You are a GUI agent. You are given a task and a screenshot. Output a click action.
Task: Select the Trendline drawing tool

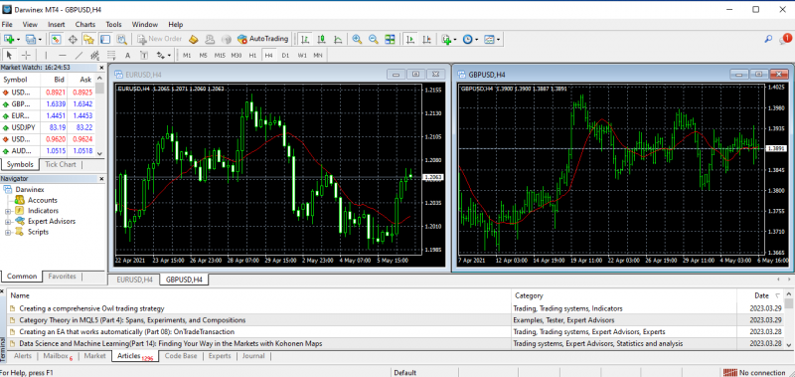[x=79, y=55]
